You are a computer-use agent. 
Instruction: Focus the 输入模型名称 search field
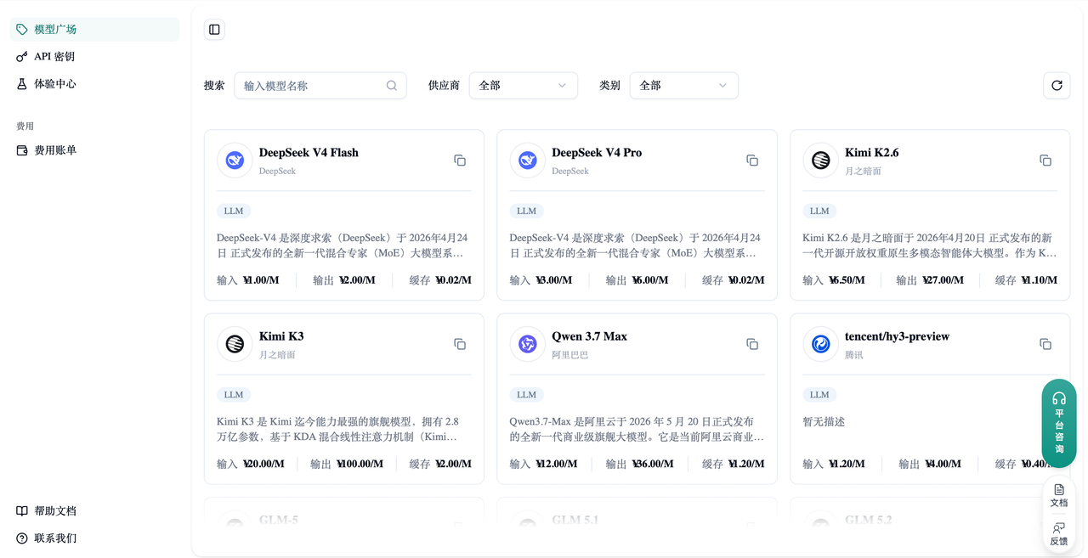(320, 86)
